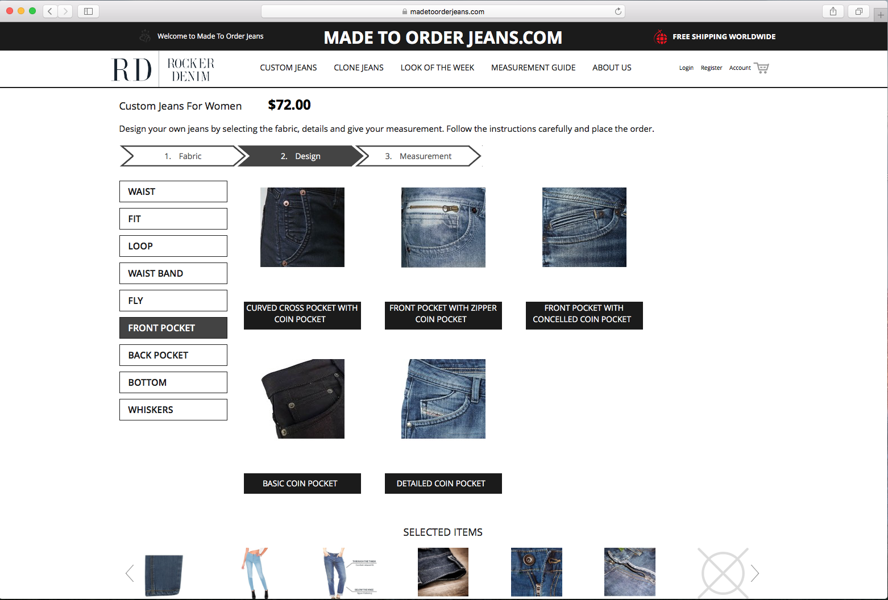This screenshot has height=600, width=888.
Task: Show next selected items with right chevron
Action: pyautogui.click(x=755, y=573)
